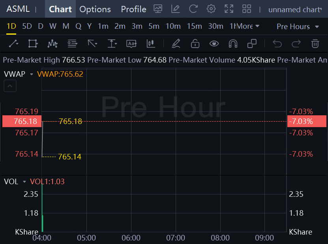
Task: Collapse the indicator panel with chevron button
Action: coord(10,86)
